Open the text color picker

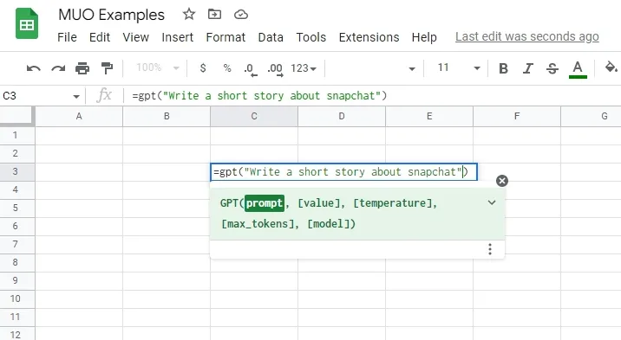click(x=578, y=69)
